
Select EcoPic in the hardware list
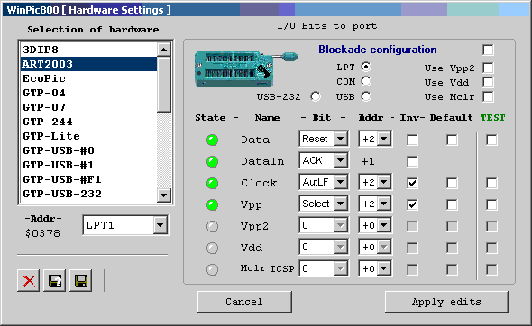tap(88, 78)
